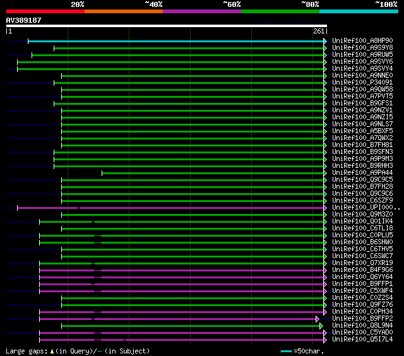Image resolution: width=404 pixels, height=356 pixels.
Task: Pick label UniRef100_A7QWX2
Action: [362, 138]
